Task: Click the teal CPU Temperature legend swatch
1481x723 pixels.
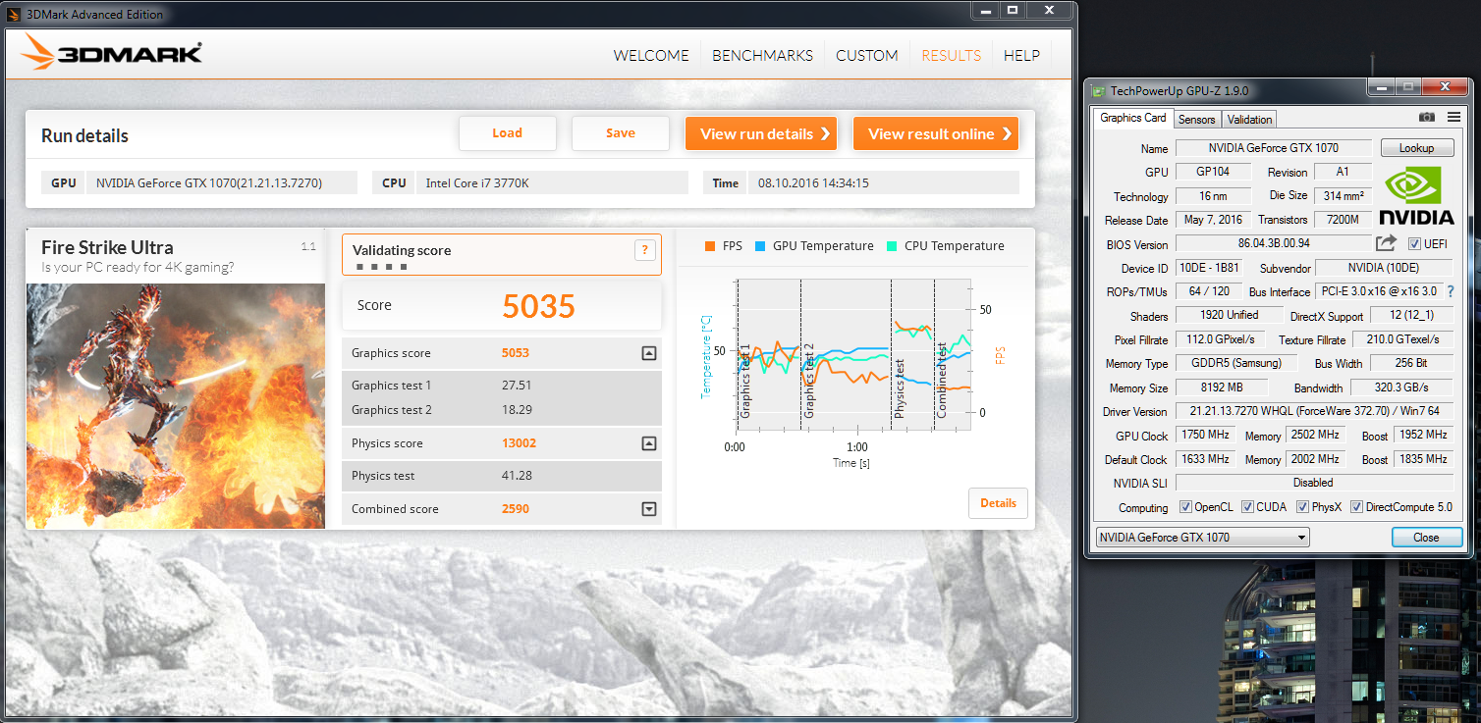Action: pos(892,246)
